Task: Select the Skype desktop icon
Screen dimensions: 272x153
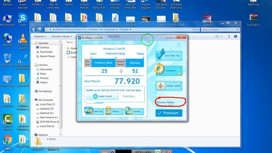Action: (x=23, y=20)
